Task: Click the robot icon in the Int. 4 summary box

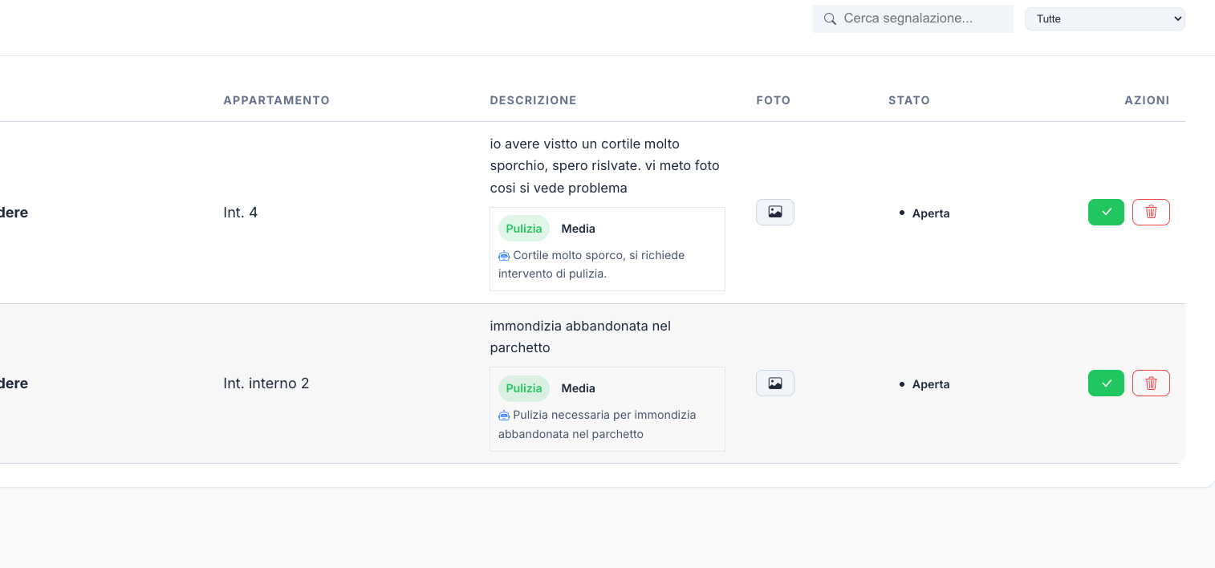Action: [x=504, y=255]
